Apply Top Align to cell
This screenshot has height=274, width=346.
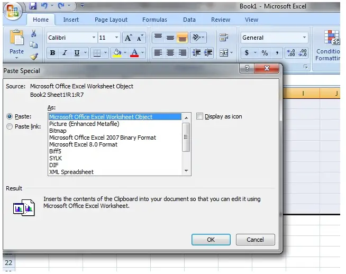(158, 37)
